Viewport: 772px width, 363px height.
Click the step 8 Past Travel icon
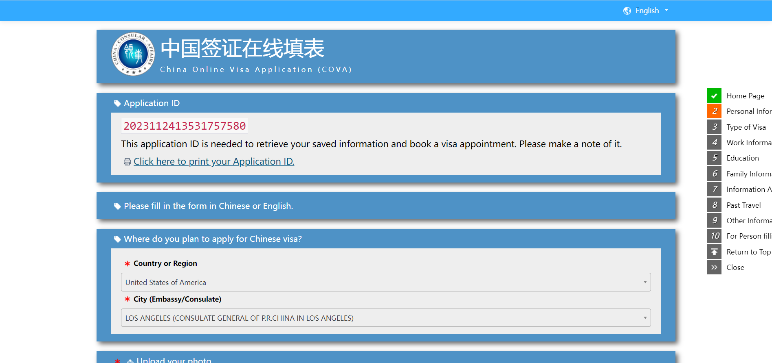(714, 205)
